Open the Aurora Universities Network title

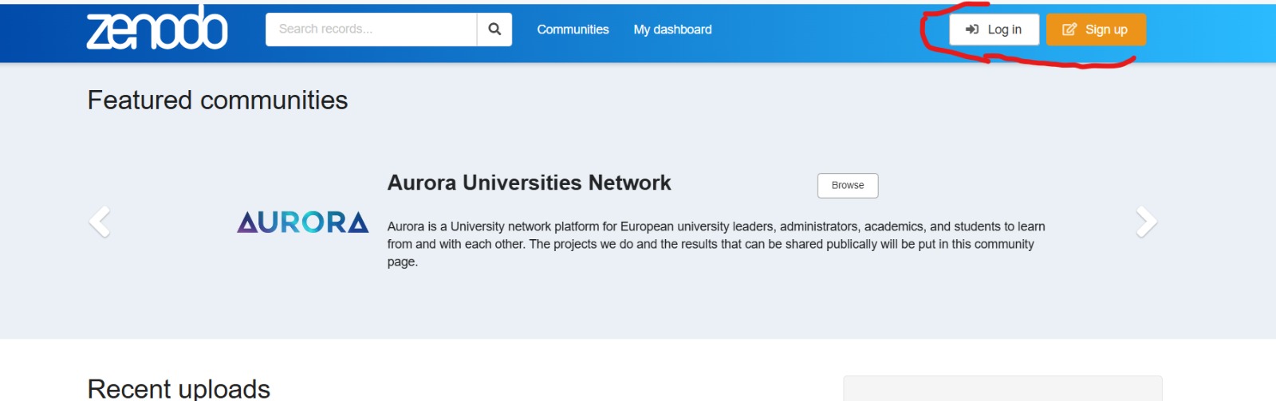[x=529, y=183]
